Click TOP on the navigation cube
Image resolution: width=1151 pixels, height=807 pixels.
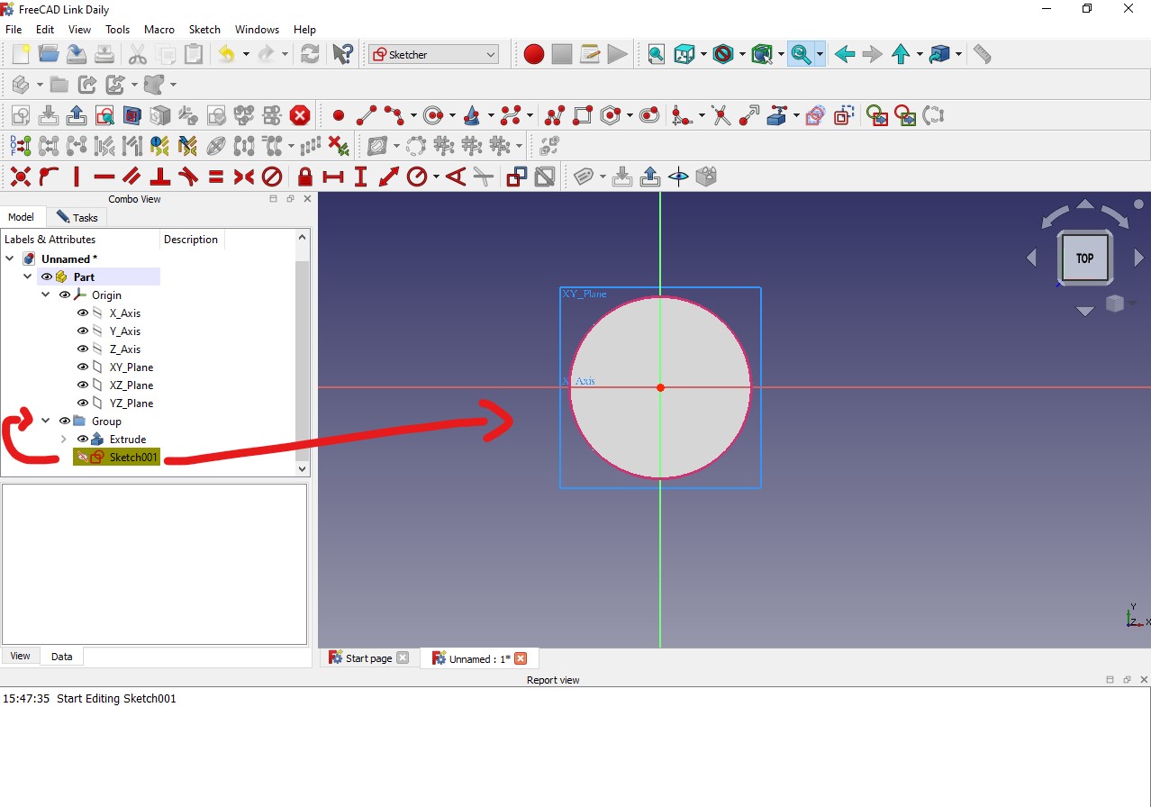click(1084, 258)
